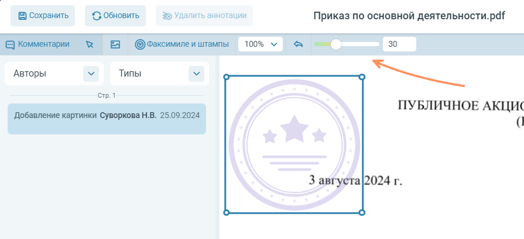
Task: Click the disabled Удалить аннотации button
Action: click(204, 16)
